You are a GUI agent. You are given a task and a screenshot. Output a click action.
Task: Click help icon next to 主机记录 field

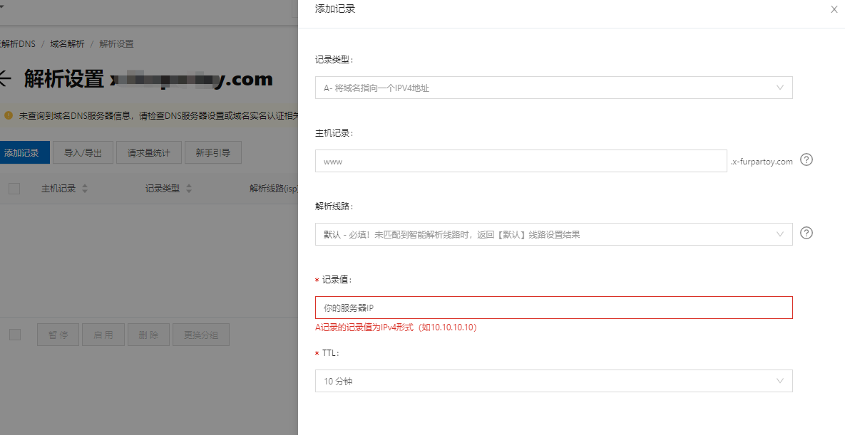coord(806,159)
